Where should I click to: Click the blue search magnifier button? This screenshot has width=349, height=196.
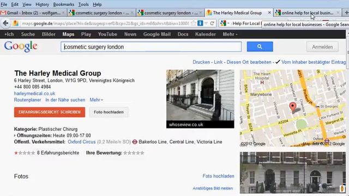[x=260, y=46]
